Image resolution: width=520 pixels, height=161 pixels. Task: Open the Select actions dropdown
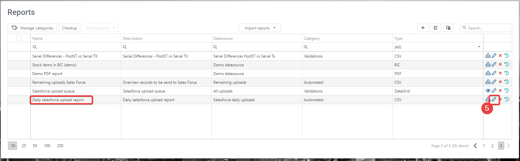(x=100, y=28)
